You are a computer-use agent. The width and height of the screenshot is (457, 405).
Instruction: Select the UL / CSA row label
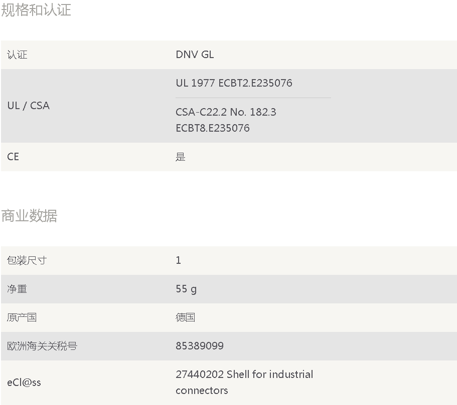(x=28, y=106)
